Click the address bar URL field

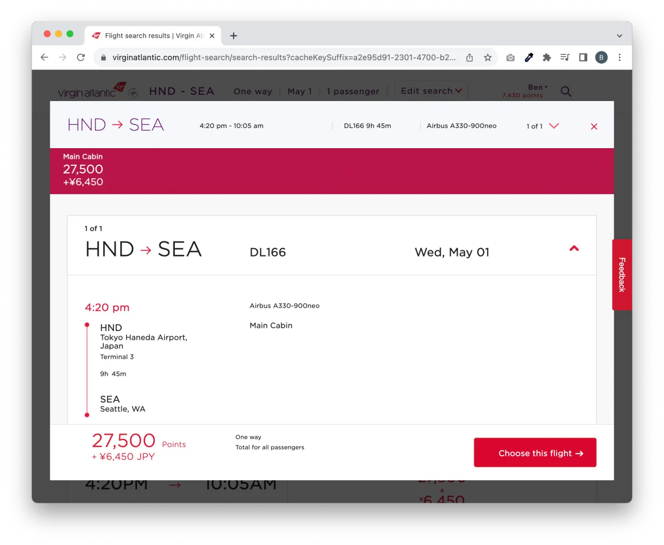click(284, 58)
